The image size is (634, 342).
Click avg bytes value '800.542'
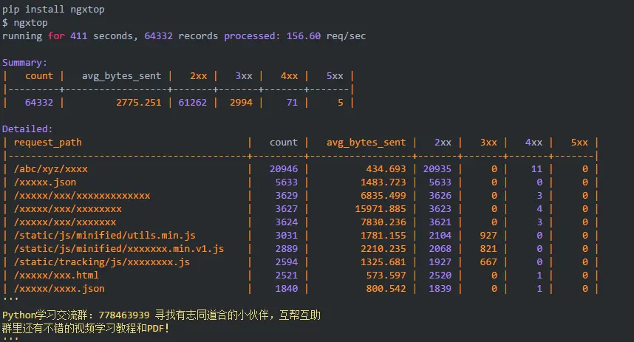pos(386,289)
